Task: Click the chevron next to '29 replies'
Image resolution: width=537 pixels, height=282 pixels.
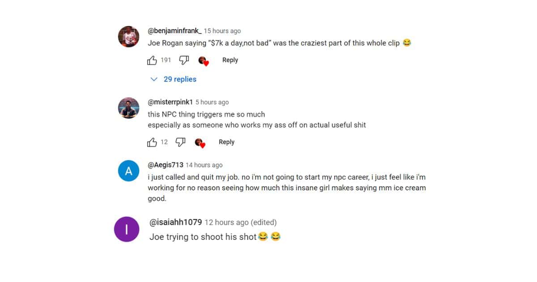Action: pyautogui.click(x=154, y=79)
